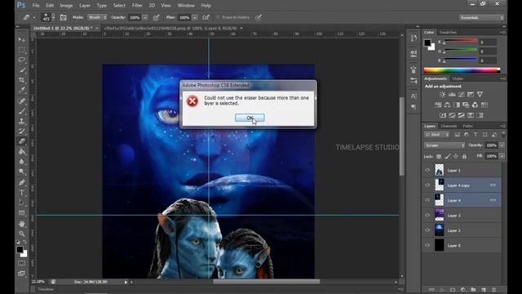Open the collapsed History panel icon
Image resolution: width=522 pixels, height=294 pixels.
click(414, 38)
